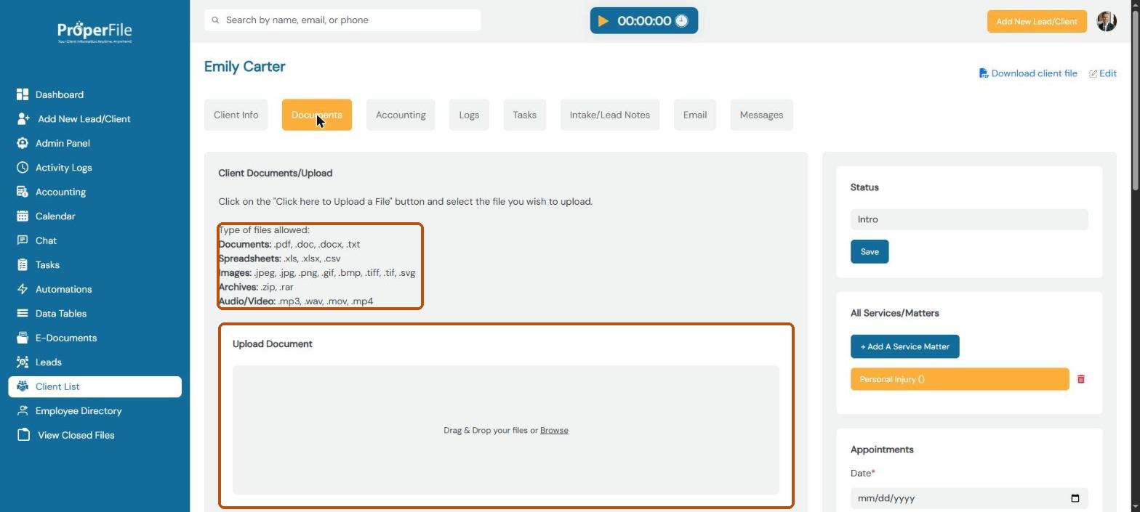Image resolution: width=1140 pixels, height=512 pixels.
Task: Go to Activity Logs in sidebar
Action: pyautogui.click(x=63, y=167)
